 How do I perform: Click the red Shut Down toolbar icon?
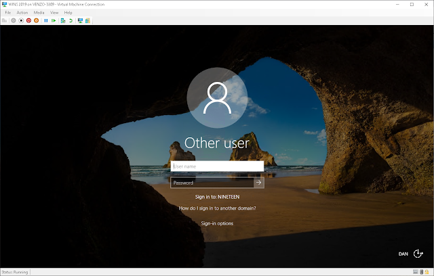point(28,21)
